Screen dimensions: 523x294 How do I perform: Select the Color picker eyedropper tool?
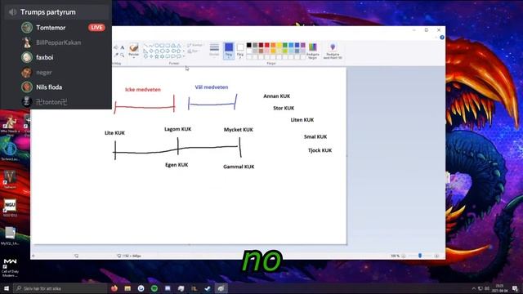click(116, 55)
